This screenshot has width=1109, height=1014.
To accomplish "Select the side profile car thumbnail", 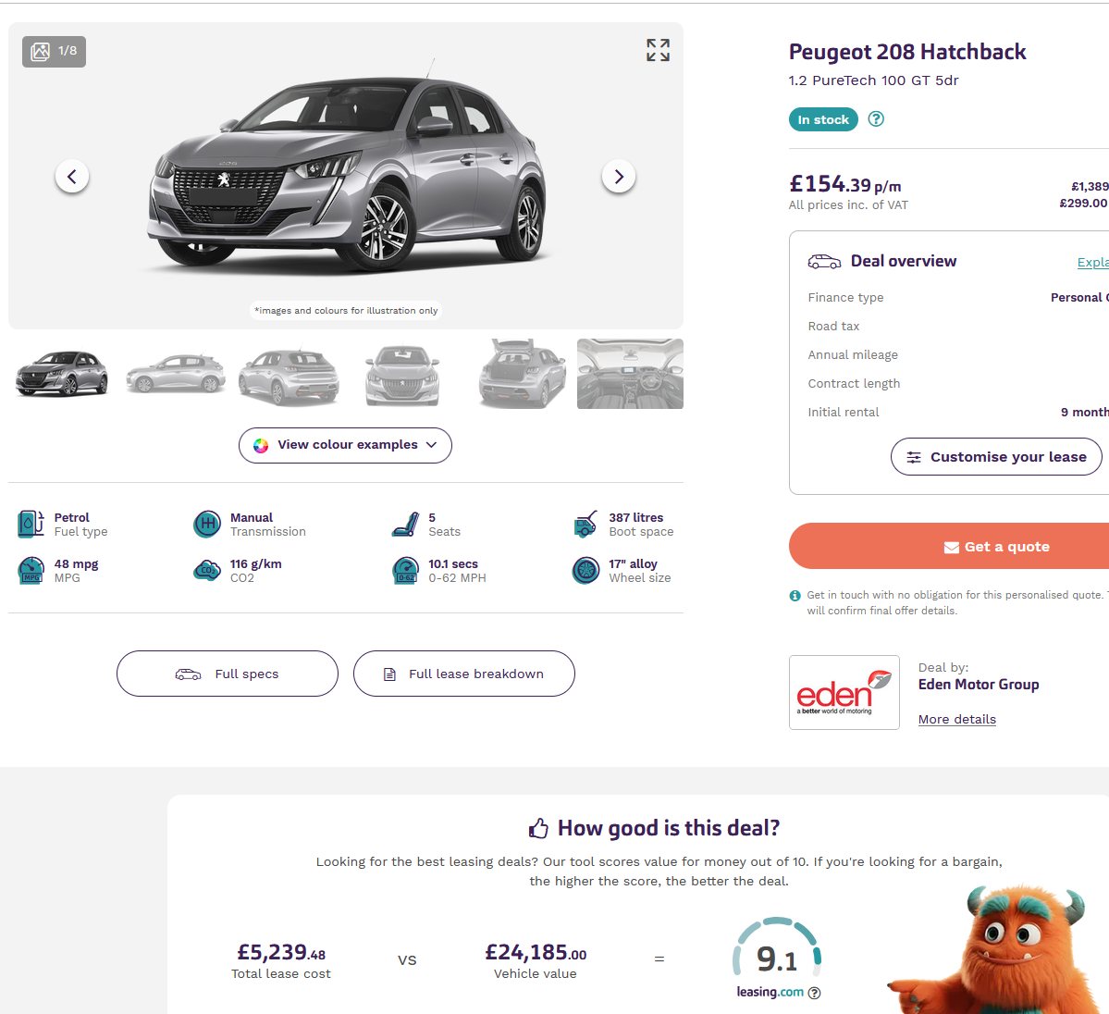I will [176, 374].
